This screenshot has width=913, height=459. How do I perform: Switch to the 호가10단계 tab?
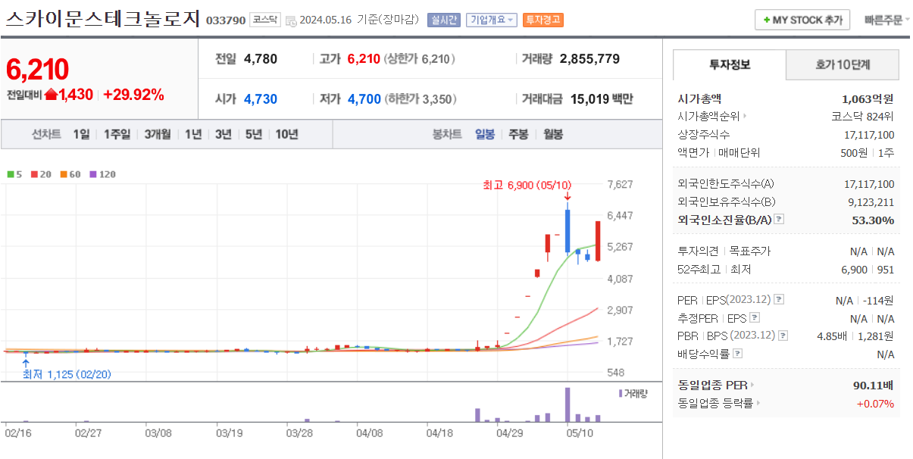point(843,65)
